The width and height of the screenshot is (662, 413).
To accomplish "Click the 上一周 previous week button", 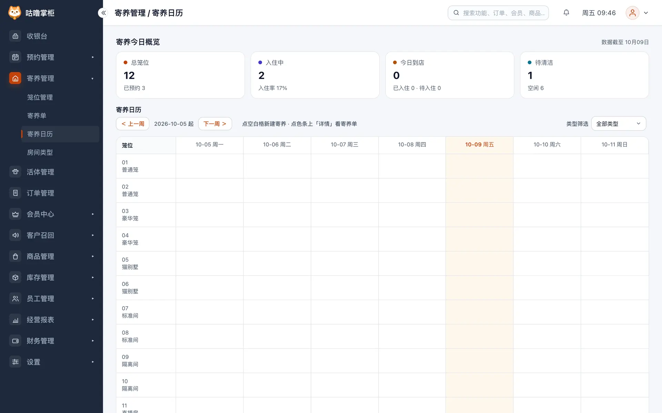I will click(x=133, y=124).
